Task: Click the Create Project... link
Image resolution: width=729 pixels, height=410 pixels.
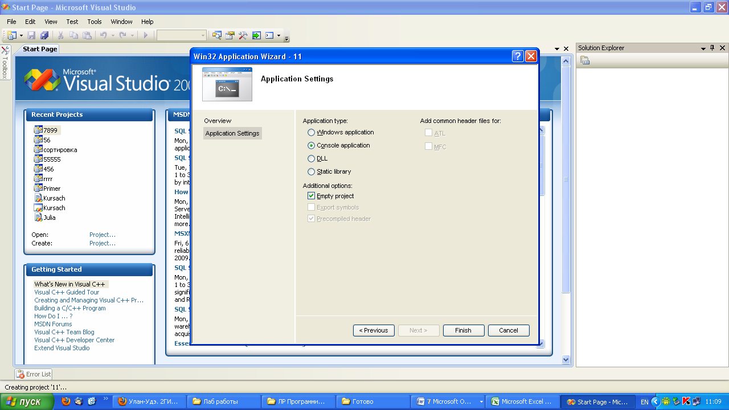Action: coord(103,243)
